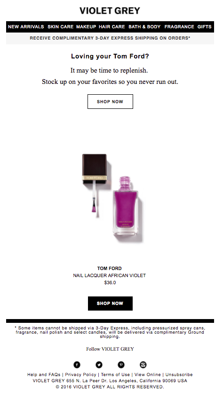View the Tom Ford nail lacquer image
The image size is (223, 394).
[x=112, y=198]
